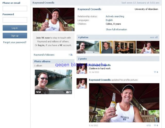Click the share megaphone icon under the profile picture post

click(x=147, y=125)
